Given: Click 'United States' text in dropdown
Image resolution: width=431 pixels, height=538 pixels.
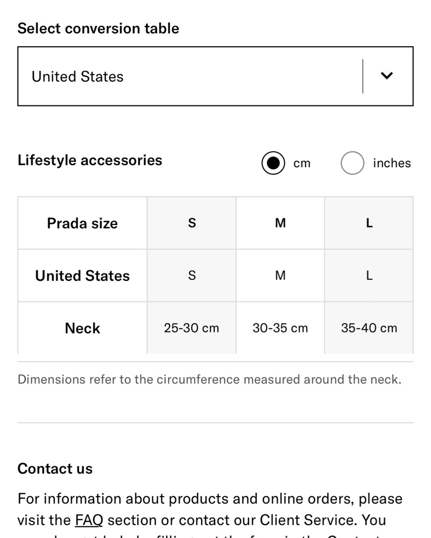Looking at the screenshot, I should (77, 76).
